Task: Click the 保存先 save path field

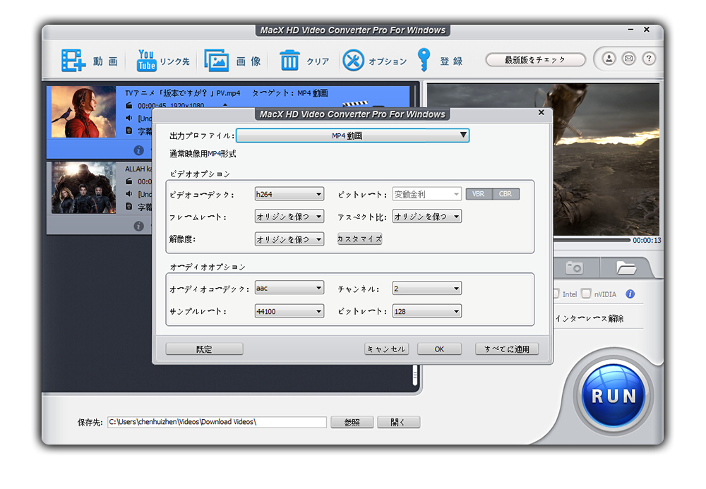Action: pos(217,422)
